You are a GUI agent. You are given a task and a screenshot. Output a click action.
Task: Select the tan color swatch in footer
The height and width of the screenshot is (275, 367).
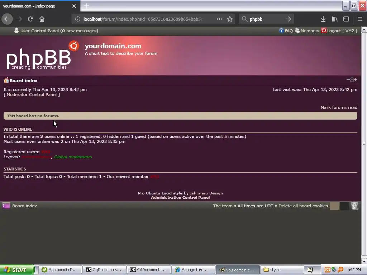(x=334, y=206)
